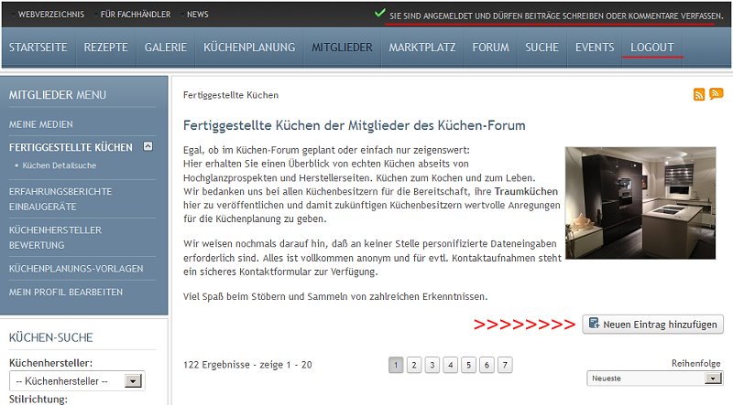Image resolution: width=733 pixels, height=405 pixels.
Task: Open Mein Profil bearbeiten
Action: coord(65,292)
